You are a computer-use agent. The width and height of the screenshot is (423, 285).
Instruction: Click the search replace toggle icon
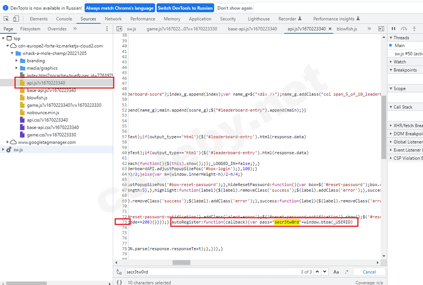(119, 272)
